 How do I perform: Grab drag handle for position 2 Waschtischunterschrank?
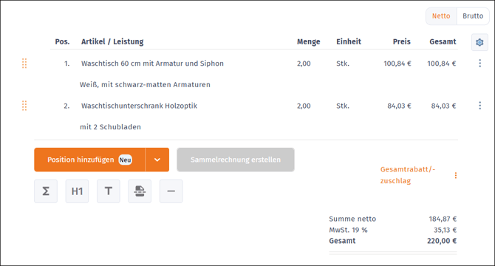(24, 106)
